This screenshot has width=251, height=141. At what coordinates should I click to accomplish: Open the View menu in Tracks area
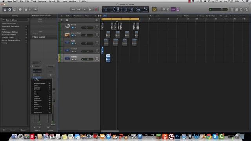click(x=88, y=16)
